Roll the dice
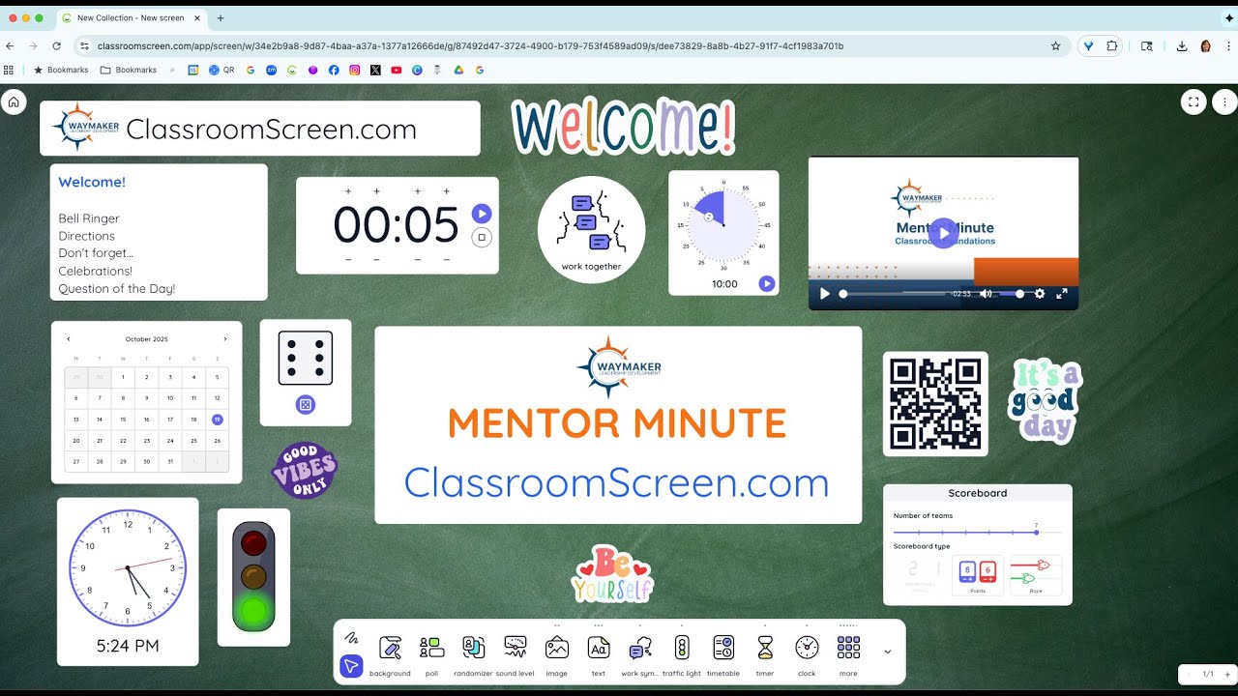 (x=306, y=405)
